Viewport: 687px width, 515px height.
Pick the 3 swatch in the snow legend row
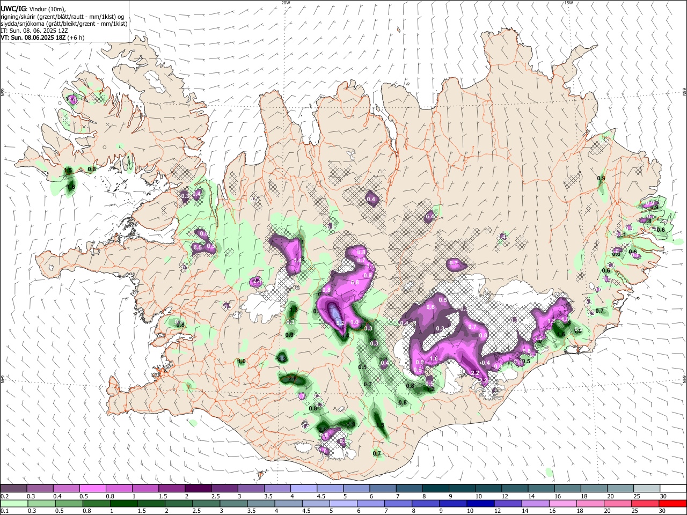pos(251,488)
